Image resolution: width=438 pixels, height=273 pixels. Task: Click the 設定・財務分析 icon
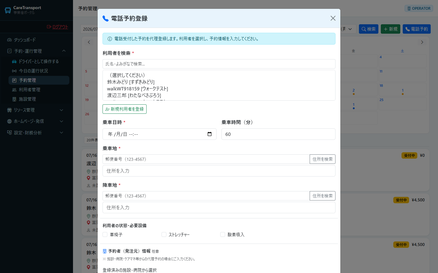9,133
